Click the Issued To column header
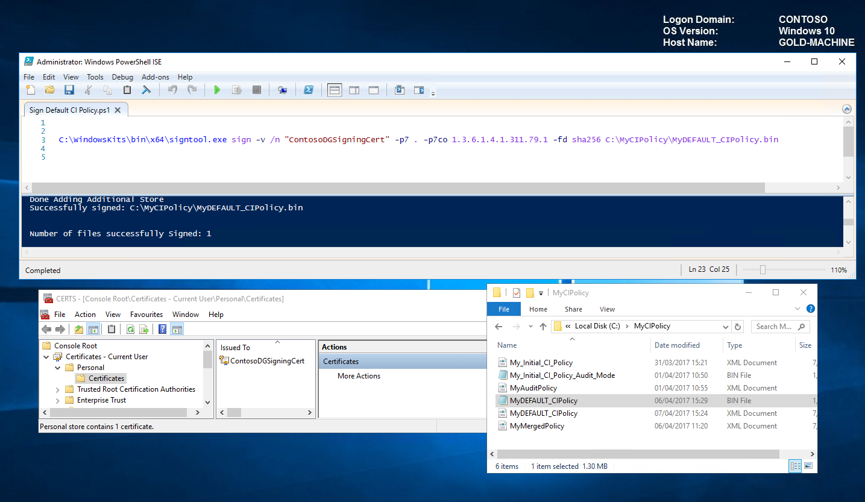The width and height of the screenshot is (865, 502). [x=235, y=348]
